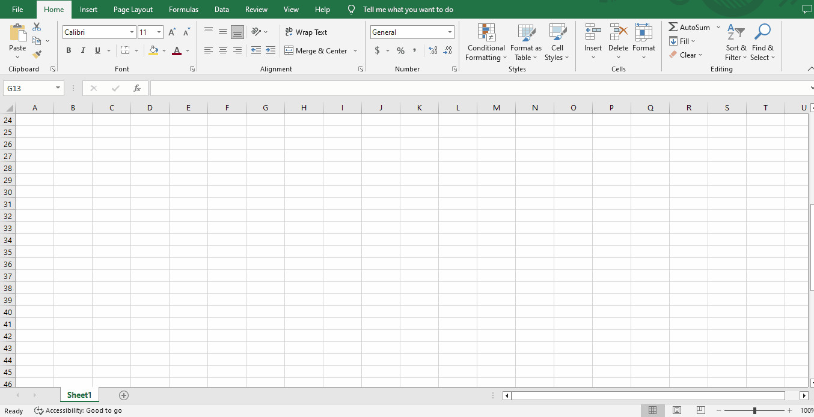The image size is (814, 417).
Task: Apply underline formatting
Action: click(x=97, y=50)
